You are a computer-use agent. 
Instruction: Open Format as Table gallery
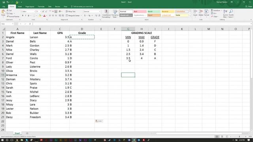pos(115,13)
